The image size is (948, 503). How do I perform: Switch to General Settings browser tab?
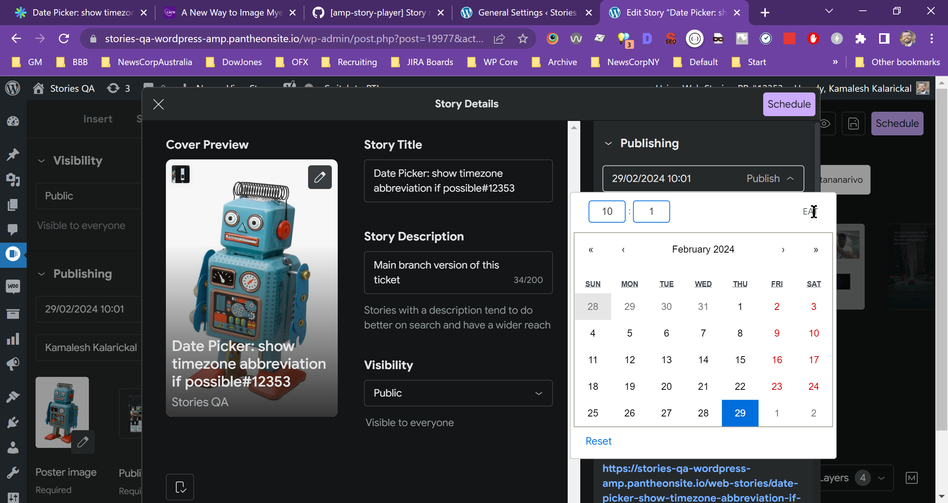click(x=526, y=13)
